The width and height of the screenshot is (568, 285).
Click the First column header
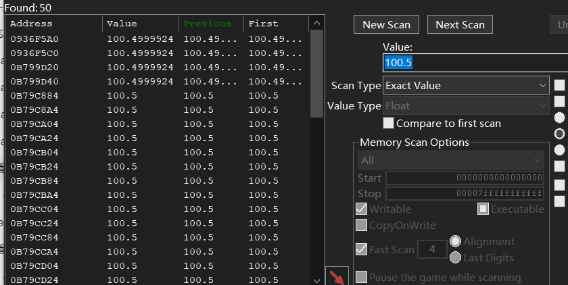point(277,24)
